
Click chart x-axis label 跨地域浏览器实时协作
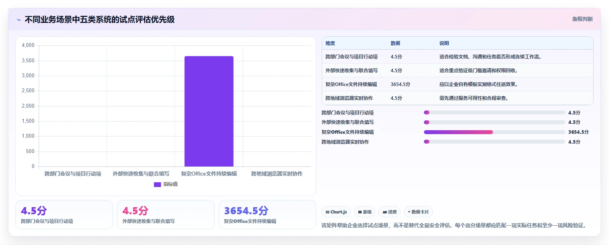[277, 174]
